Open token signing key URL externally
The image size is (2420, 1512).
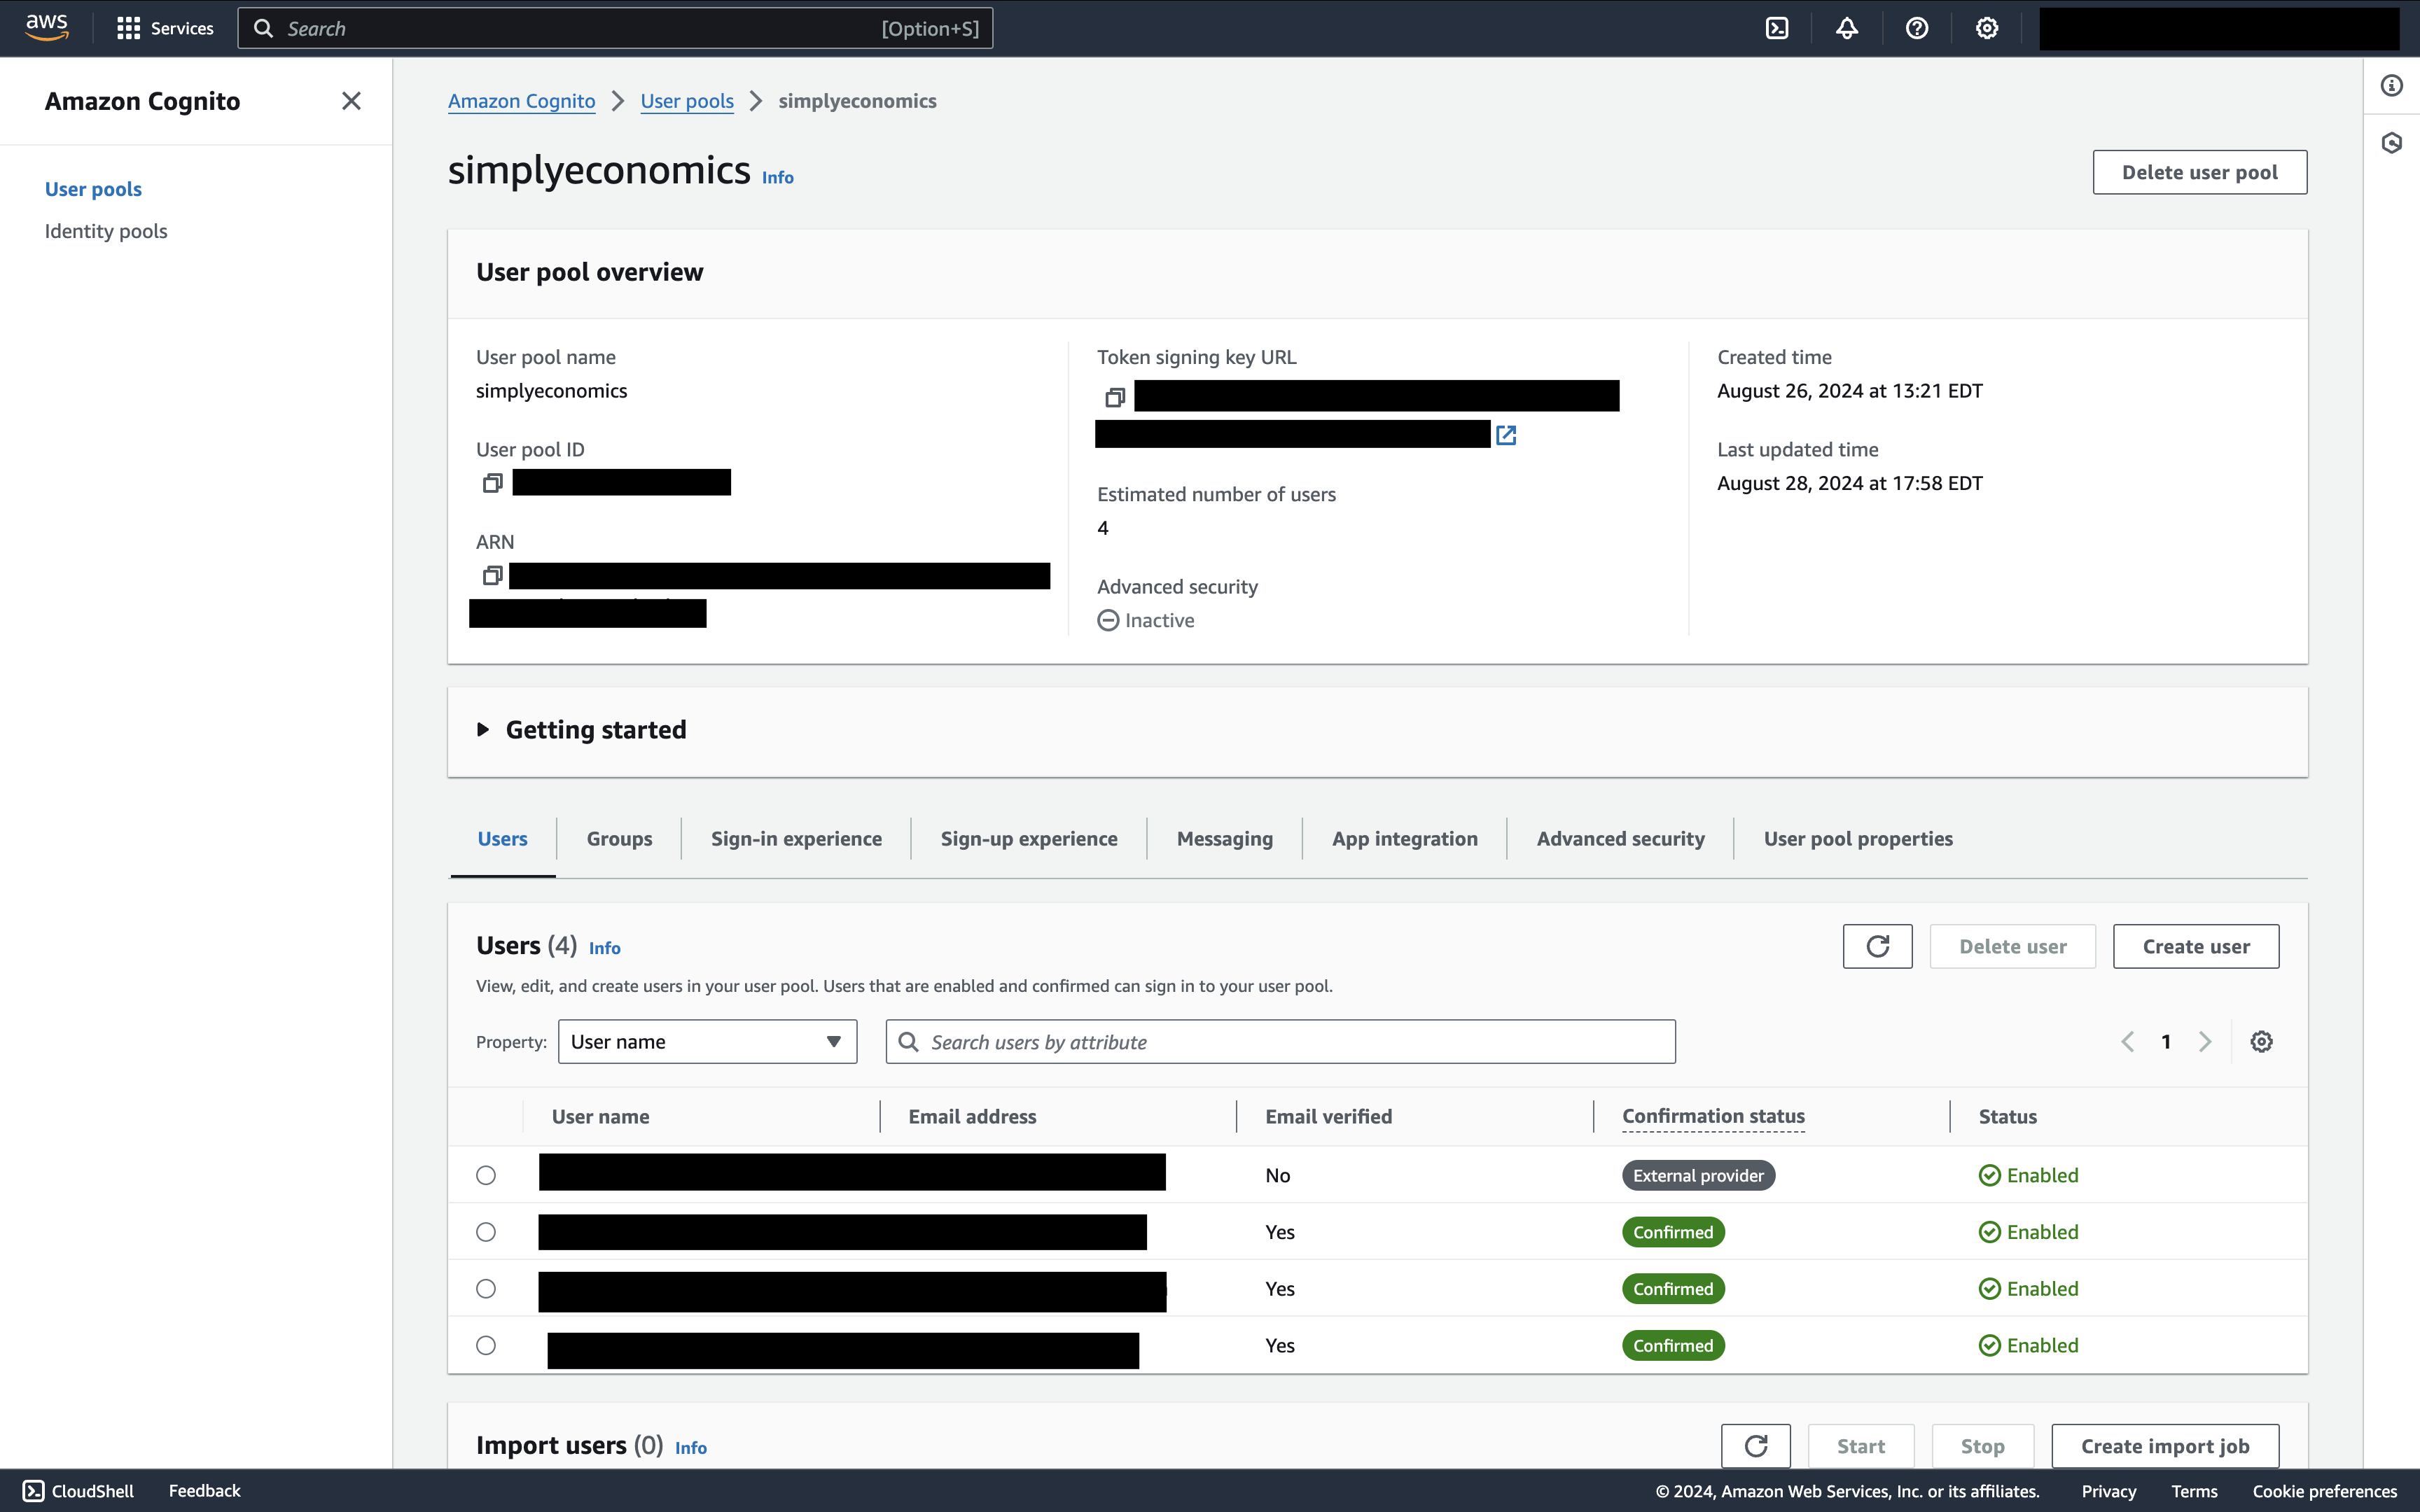[1506, 435]
